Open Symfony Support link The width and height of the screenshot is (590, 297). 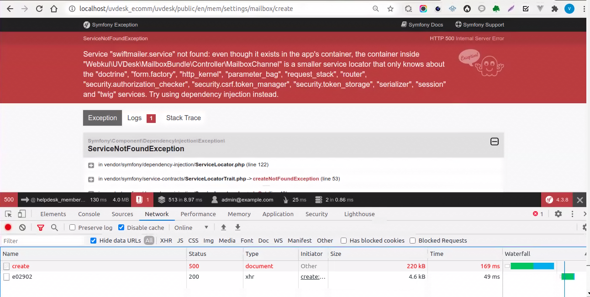click(480, 25)
